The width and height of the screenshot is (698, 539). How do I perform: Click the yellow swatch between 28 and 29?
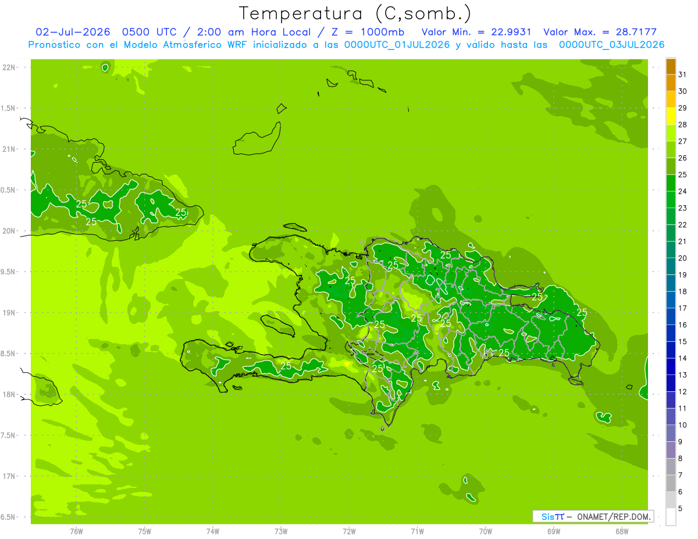pos(671,116)
